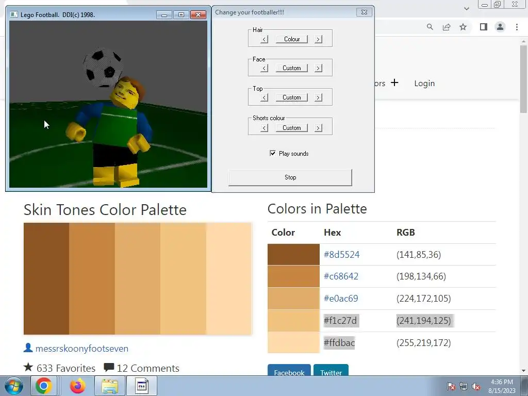Click the share page icon in Chrome
This screenshot has height=396, width=528.
pyautogui.click(x=447, y=27)
